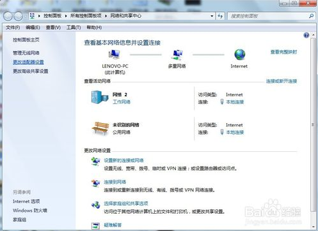Click 选择家庭组和共享选项 link
This screenshot has height=231, width=318.
tap(126, 204)
